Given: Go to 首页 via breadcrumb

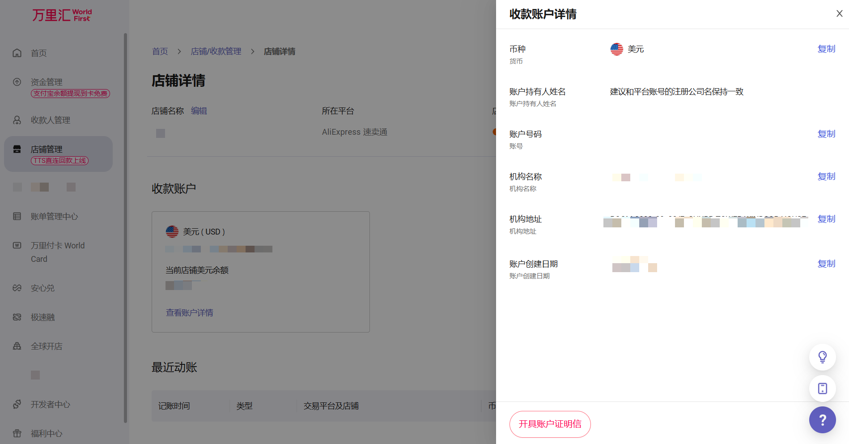Looking at the screenshot, I should (160, 51).
